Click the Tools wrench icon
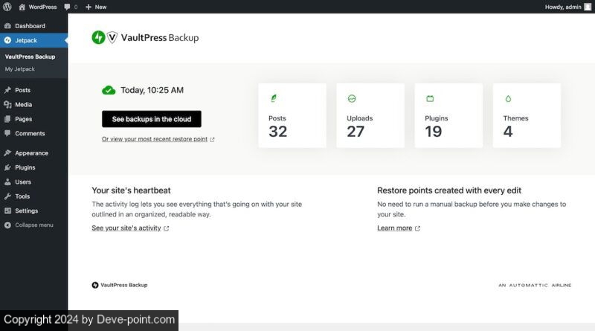This screenshot has width=595, height=331. (x=7, y=196)
